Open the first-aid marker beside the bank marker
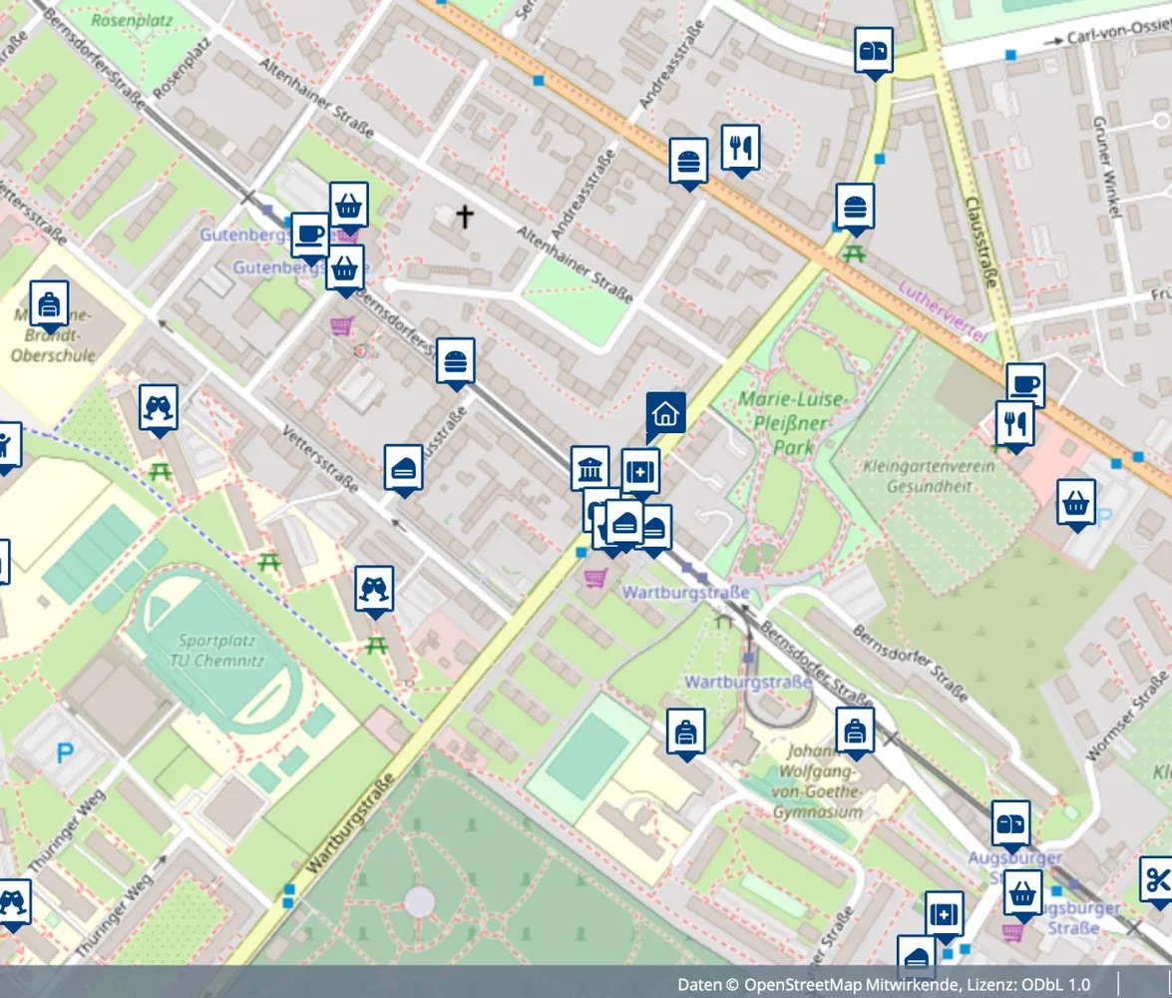The width and height of the screenshot is (1172, 998). (640, 473)
